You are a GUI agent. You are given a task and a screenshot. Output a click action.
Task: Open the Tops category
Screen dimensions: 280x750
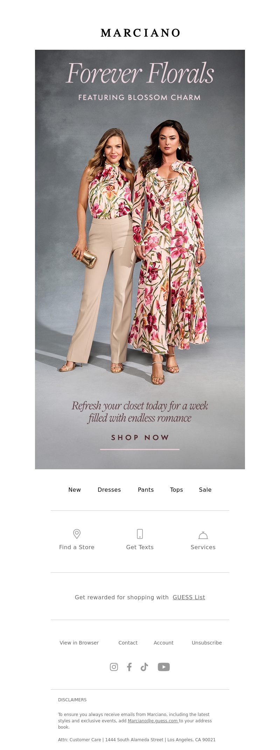tap(176, 490)
